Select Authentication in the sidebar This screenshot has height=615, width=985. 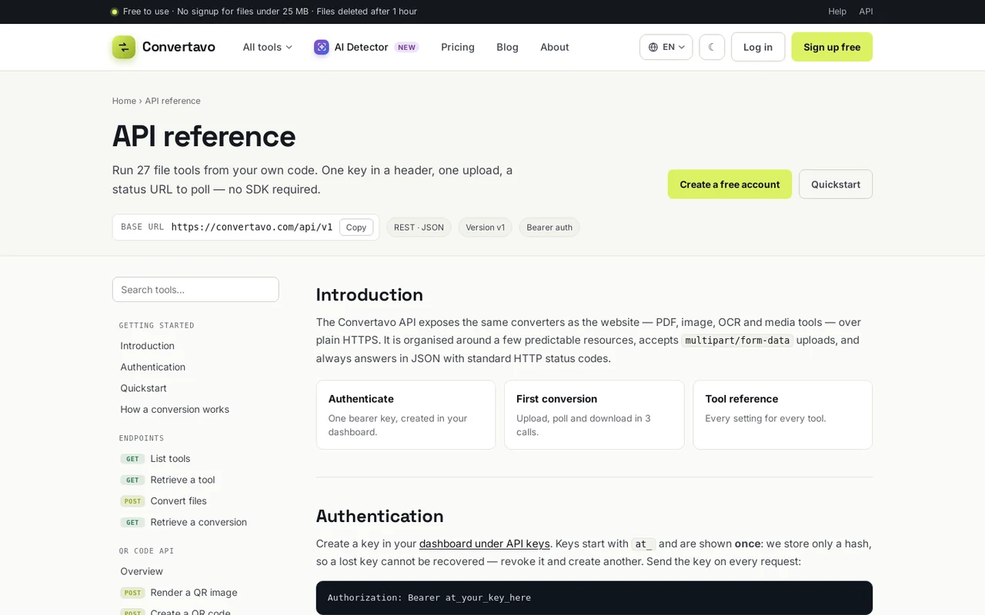point(152,367)
